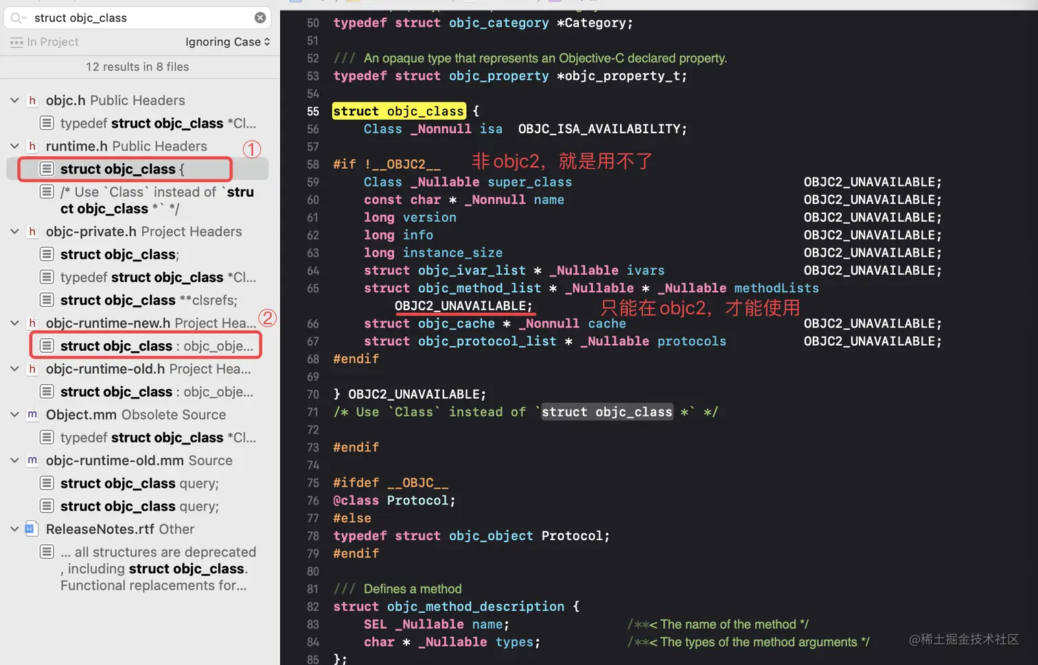Click the result icon beside 'struct objc_class **clsrefs;'
This screenshot has width=1038, height=665.
click(x=47, y=300)
